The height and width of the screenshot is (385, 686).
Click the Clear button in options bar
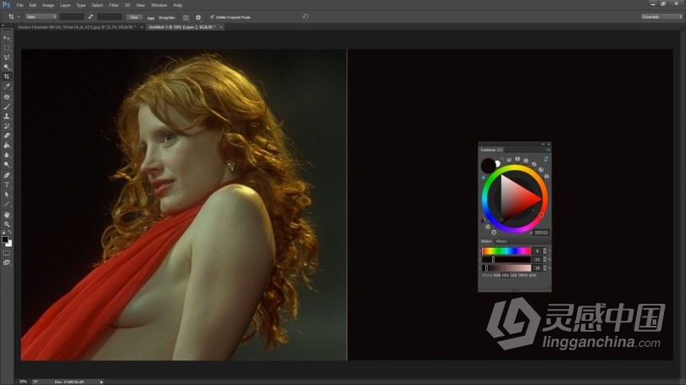tap(135, 17)
